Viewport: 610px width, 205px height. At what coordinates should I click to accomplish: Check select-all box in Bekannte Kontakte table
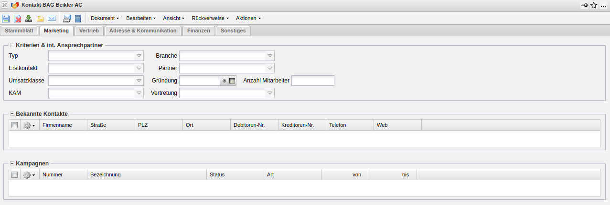[15, 125]
